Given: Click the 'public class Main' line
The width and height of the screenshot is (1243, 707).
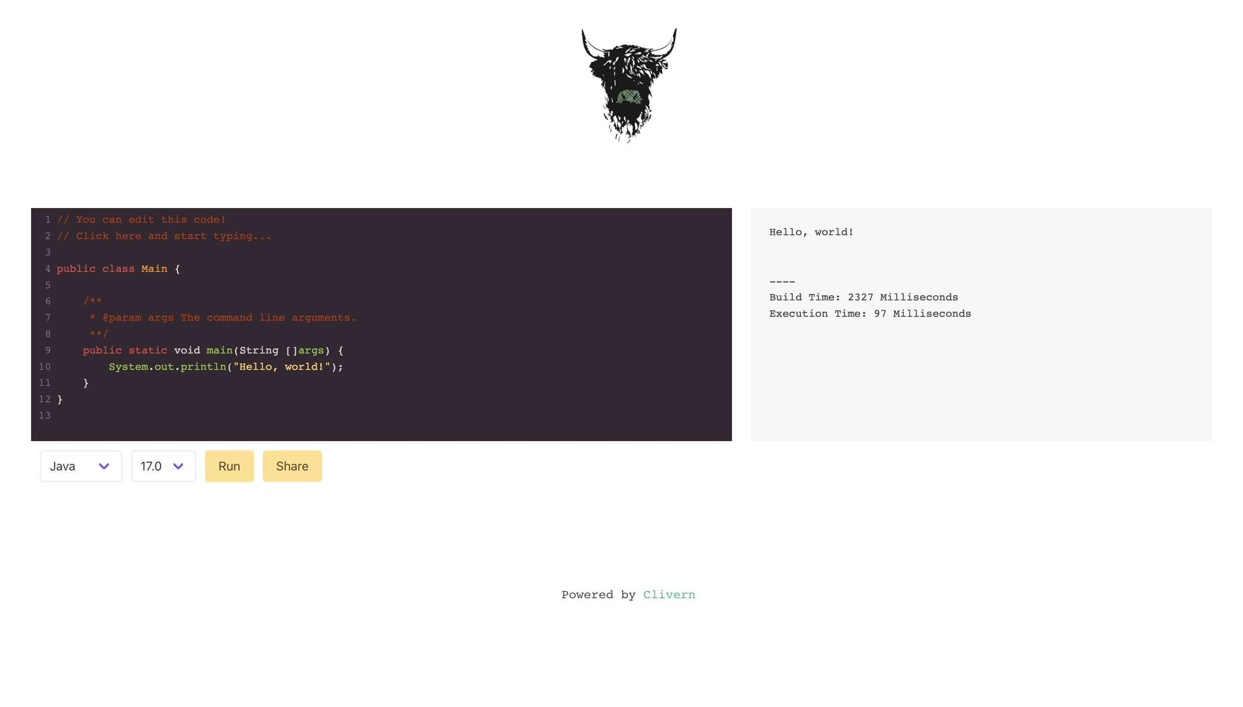Looking at the screenshot, I should pos(118,268).
